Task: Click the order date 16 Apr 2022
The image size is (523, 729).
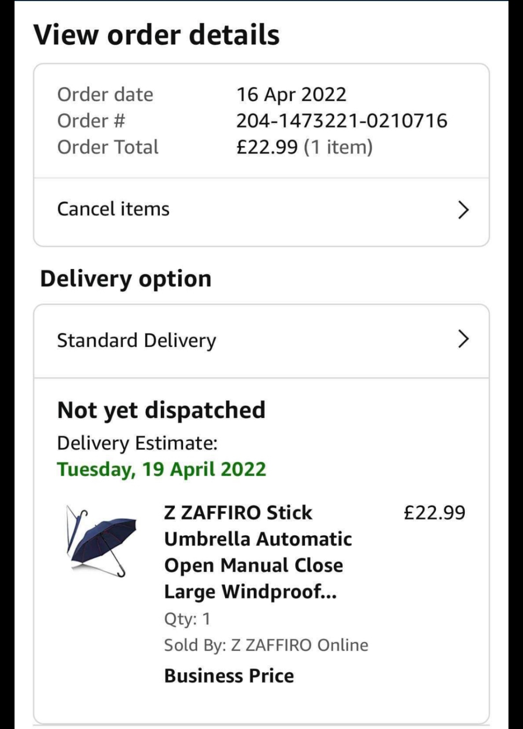Action: click(291, 94)
